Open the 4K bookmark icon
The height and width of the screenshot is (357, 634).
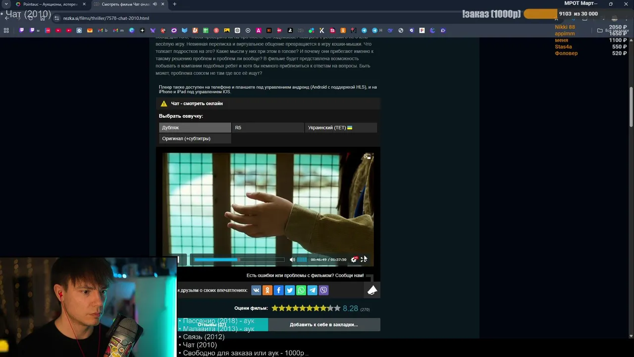point(279,30)
